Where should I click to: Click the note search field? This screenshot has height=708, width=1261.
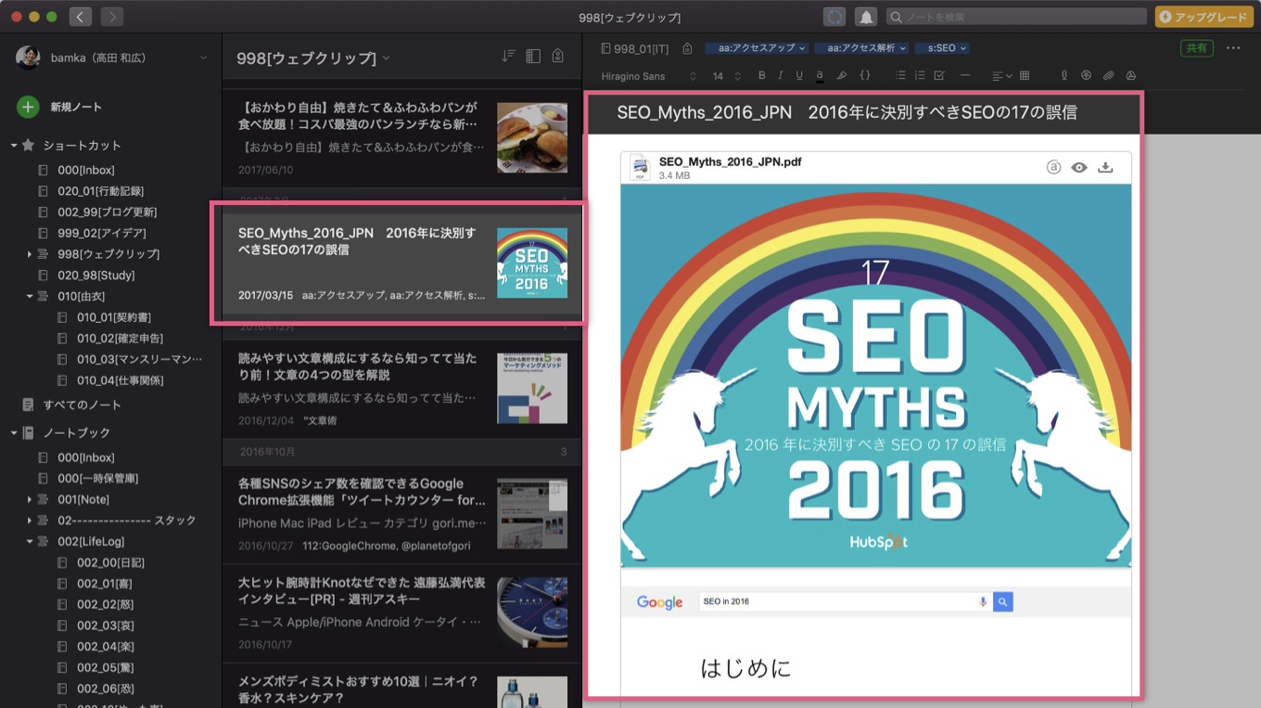[x=1016, y=17]
